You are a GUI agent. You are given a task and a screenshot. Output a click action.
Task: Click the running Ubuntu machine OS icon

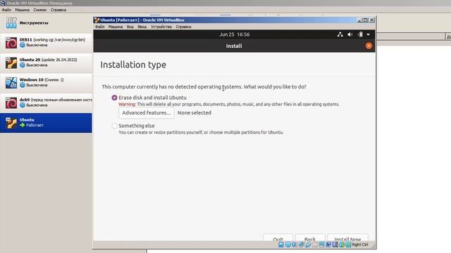coord(11,123)
